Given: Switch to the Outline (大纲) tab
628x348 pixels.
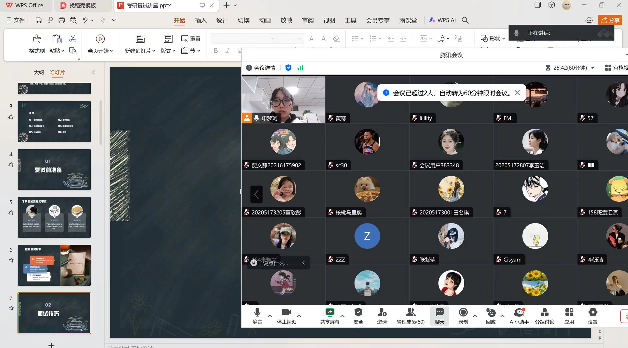Looking at the screenshot, I should 39,72.
